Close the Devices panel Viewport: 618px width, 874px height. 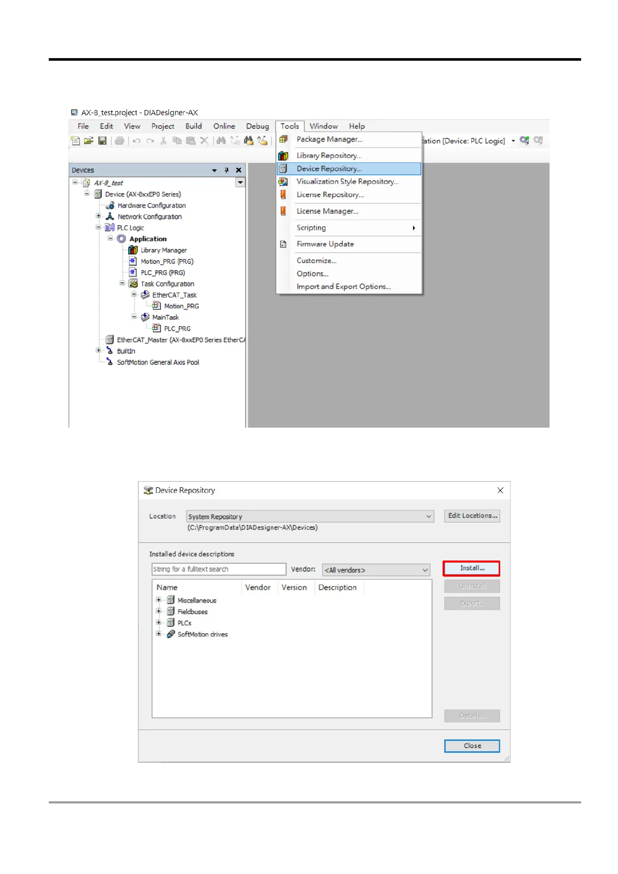[239, 170]
